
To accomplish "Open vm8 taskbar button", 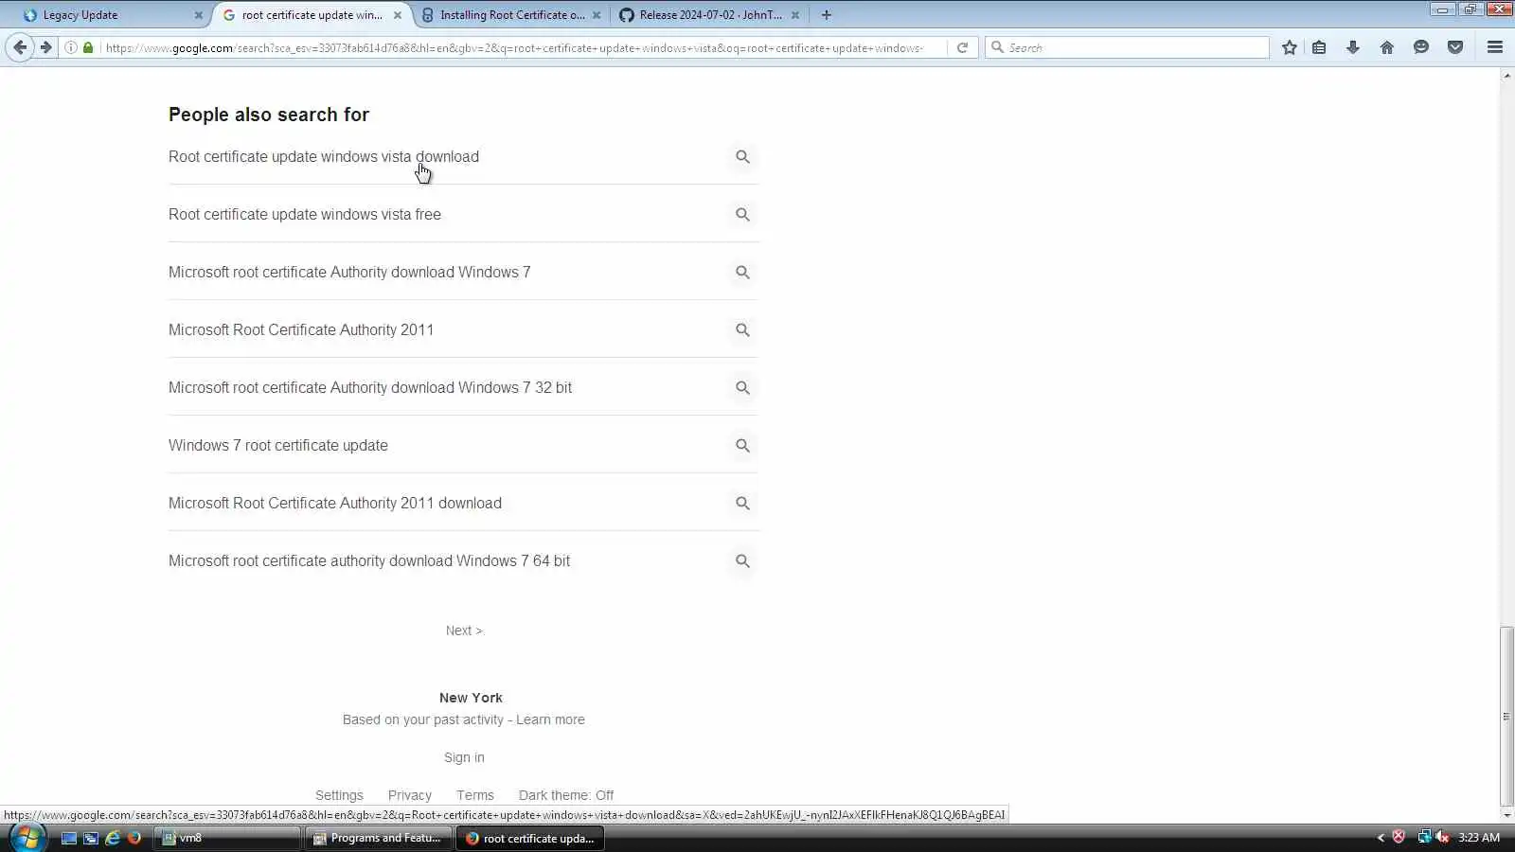I will [x=227, y=838].
